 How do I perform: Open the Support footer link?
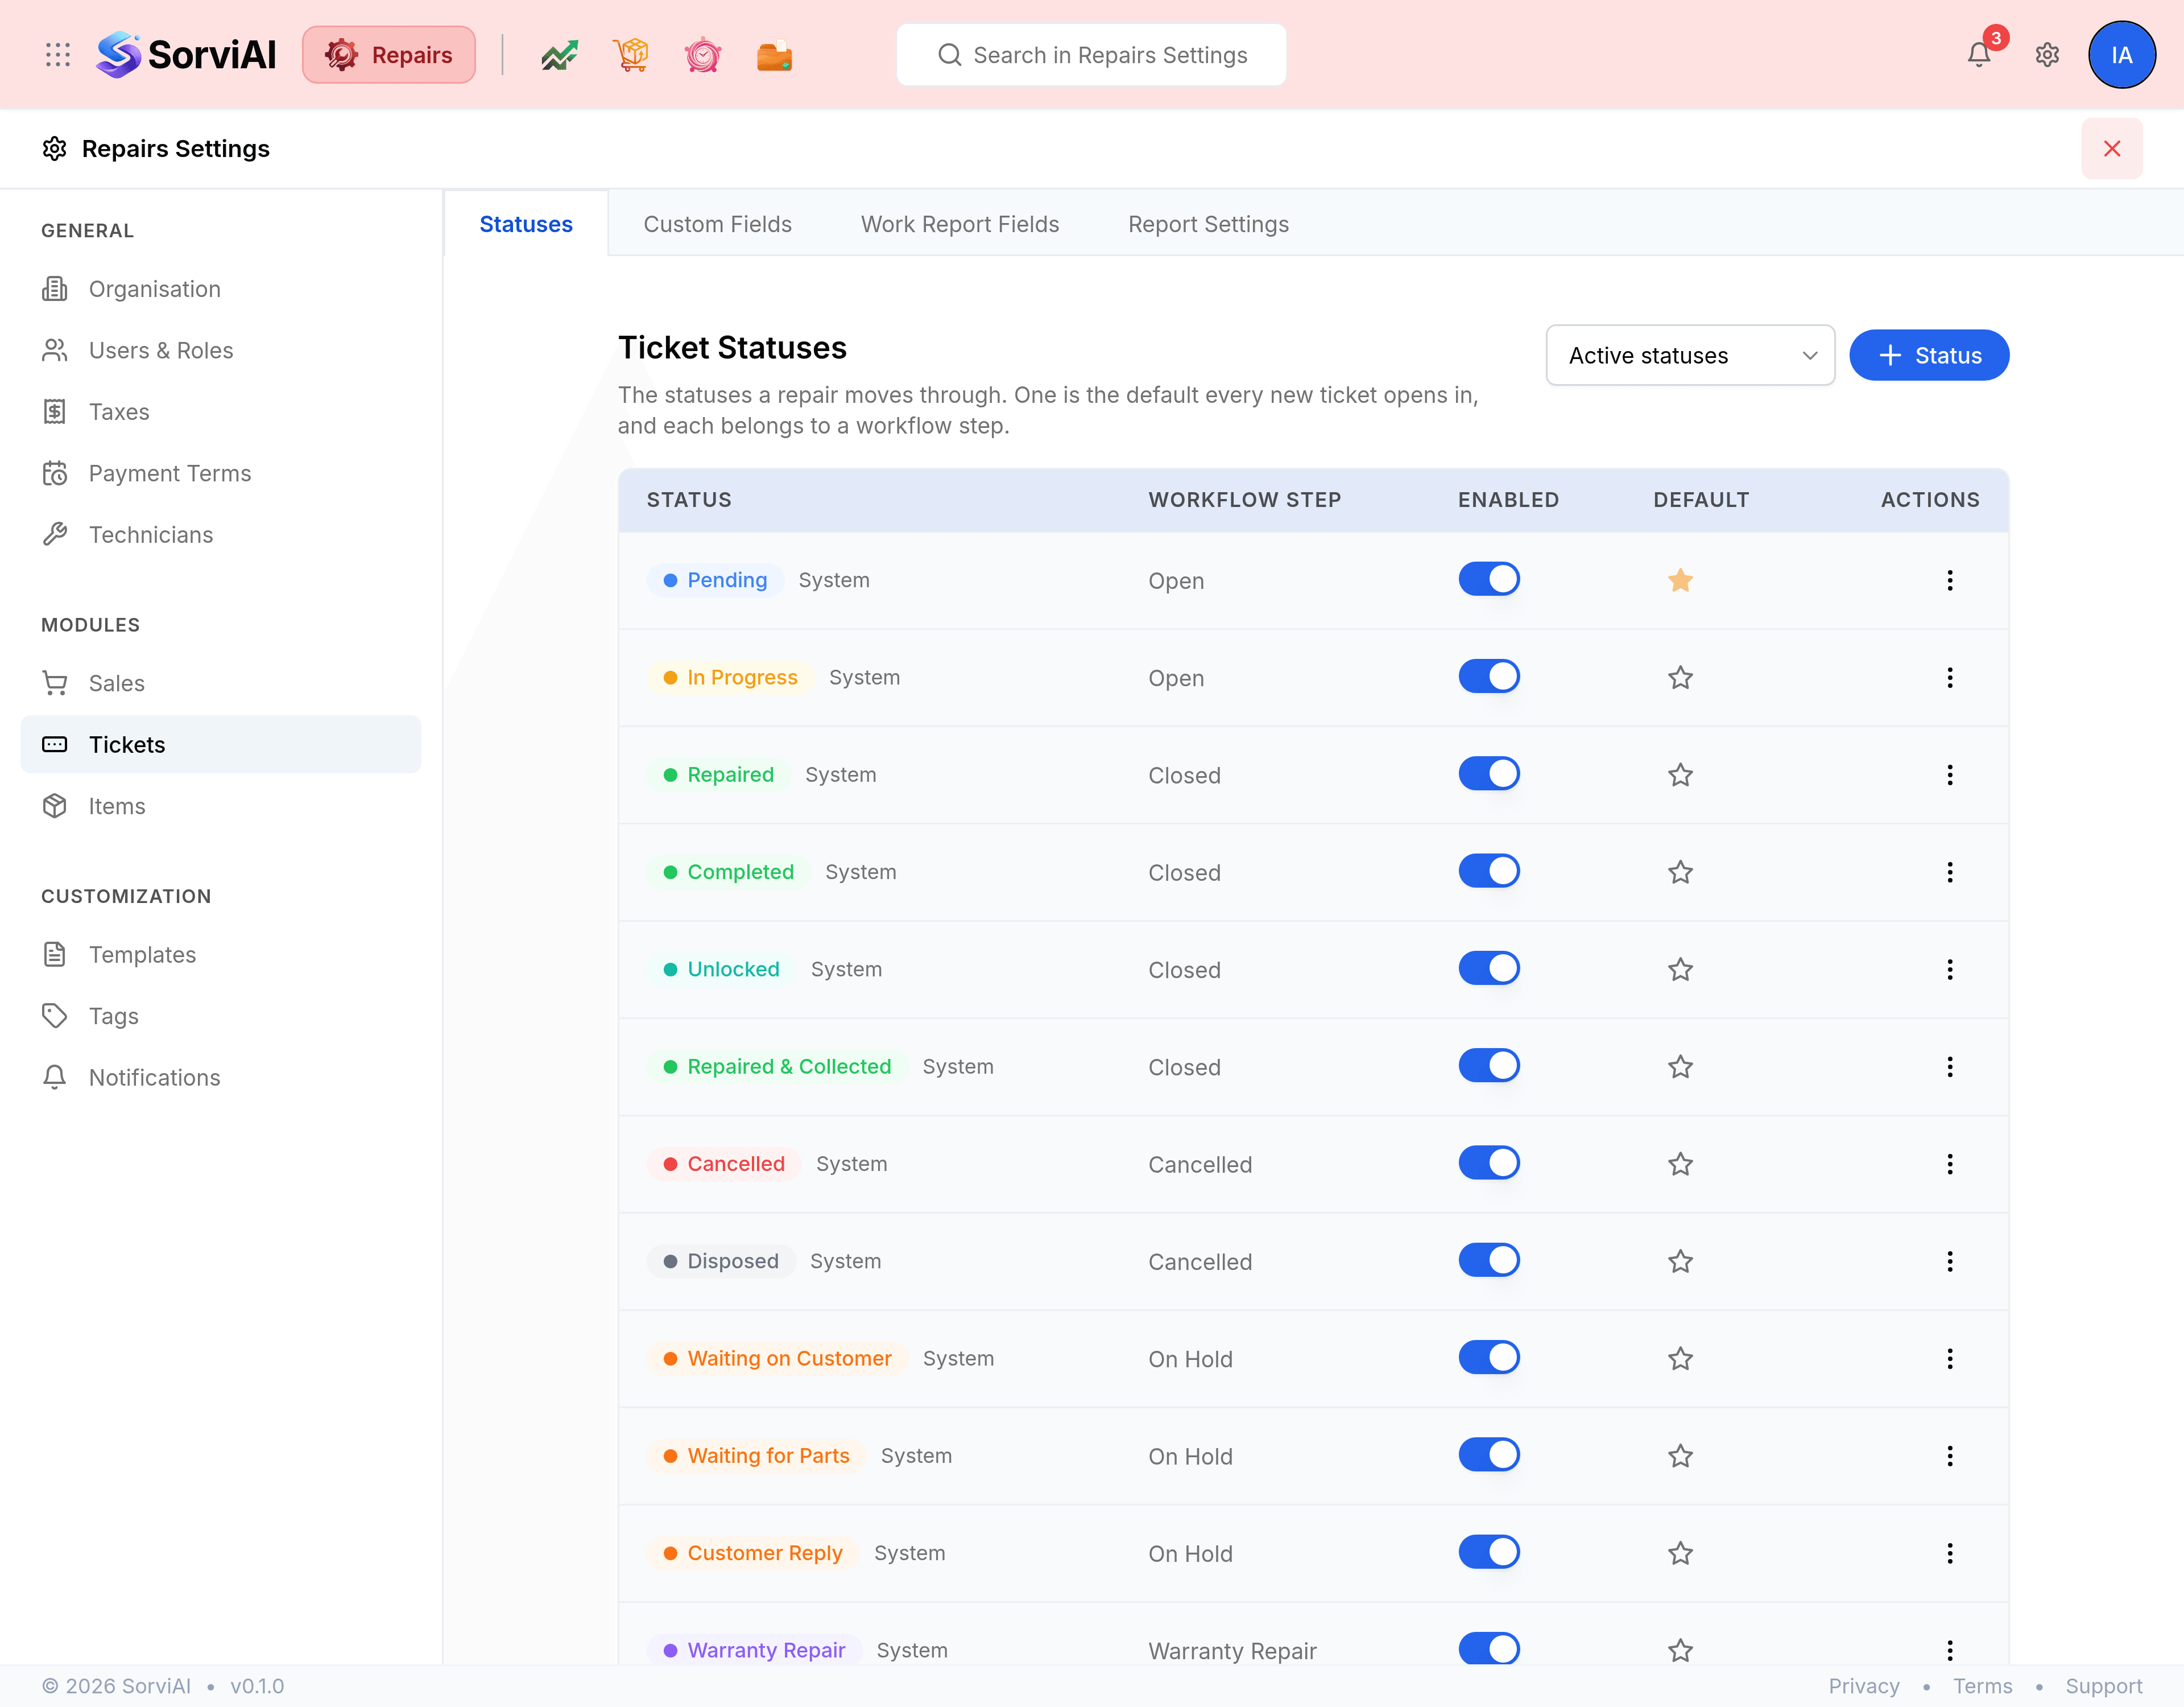pyautogui.click(x=2104, y=1686)
